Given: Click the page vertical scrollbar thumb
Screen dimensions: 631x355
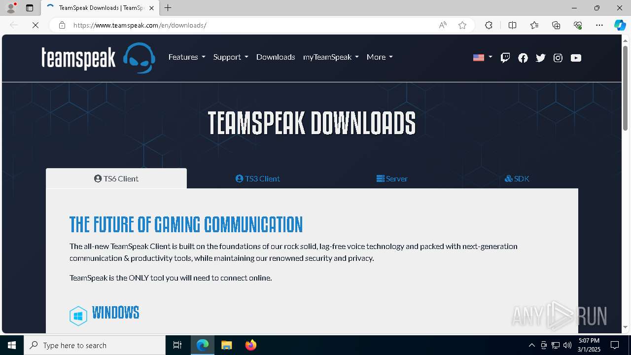Looking at the screenshot, I should 626,88.
